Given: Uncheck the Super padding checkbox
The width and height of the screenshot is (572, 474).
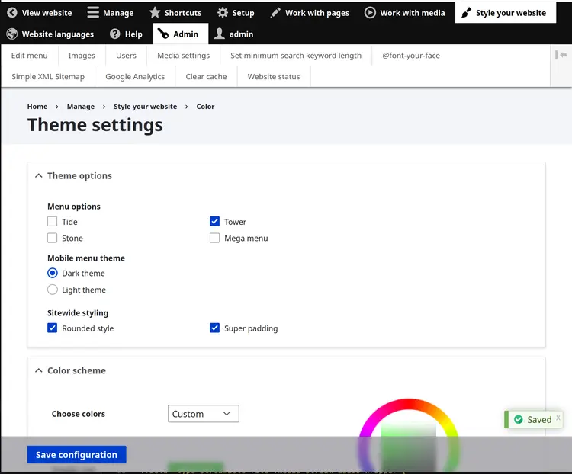Looking at the screenshot, I should tap(214, 328).
